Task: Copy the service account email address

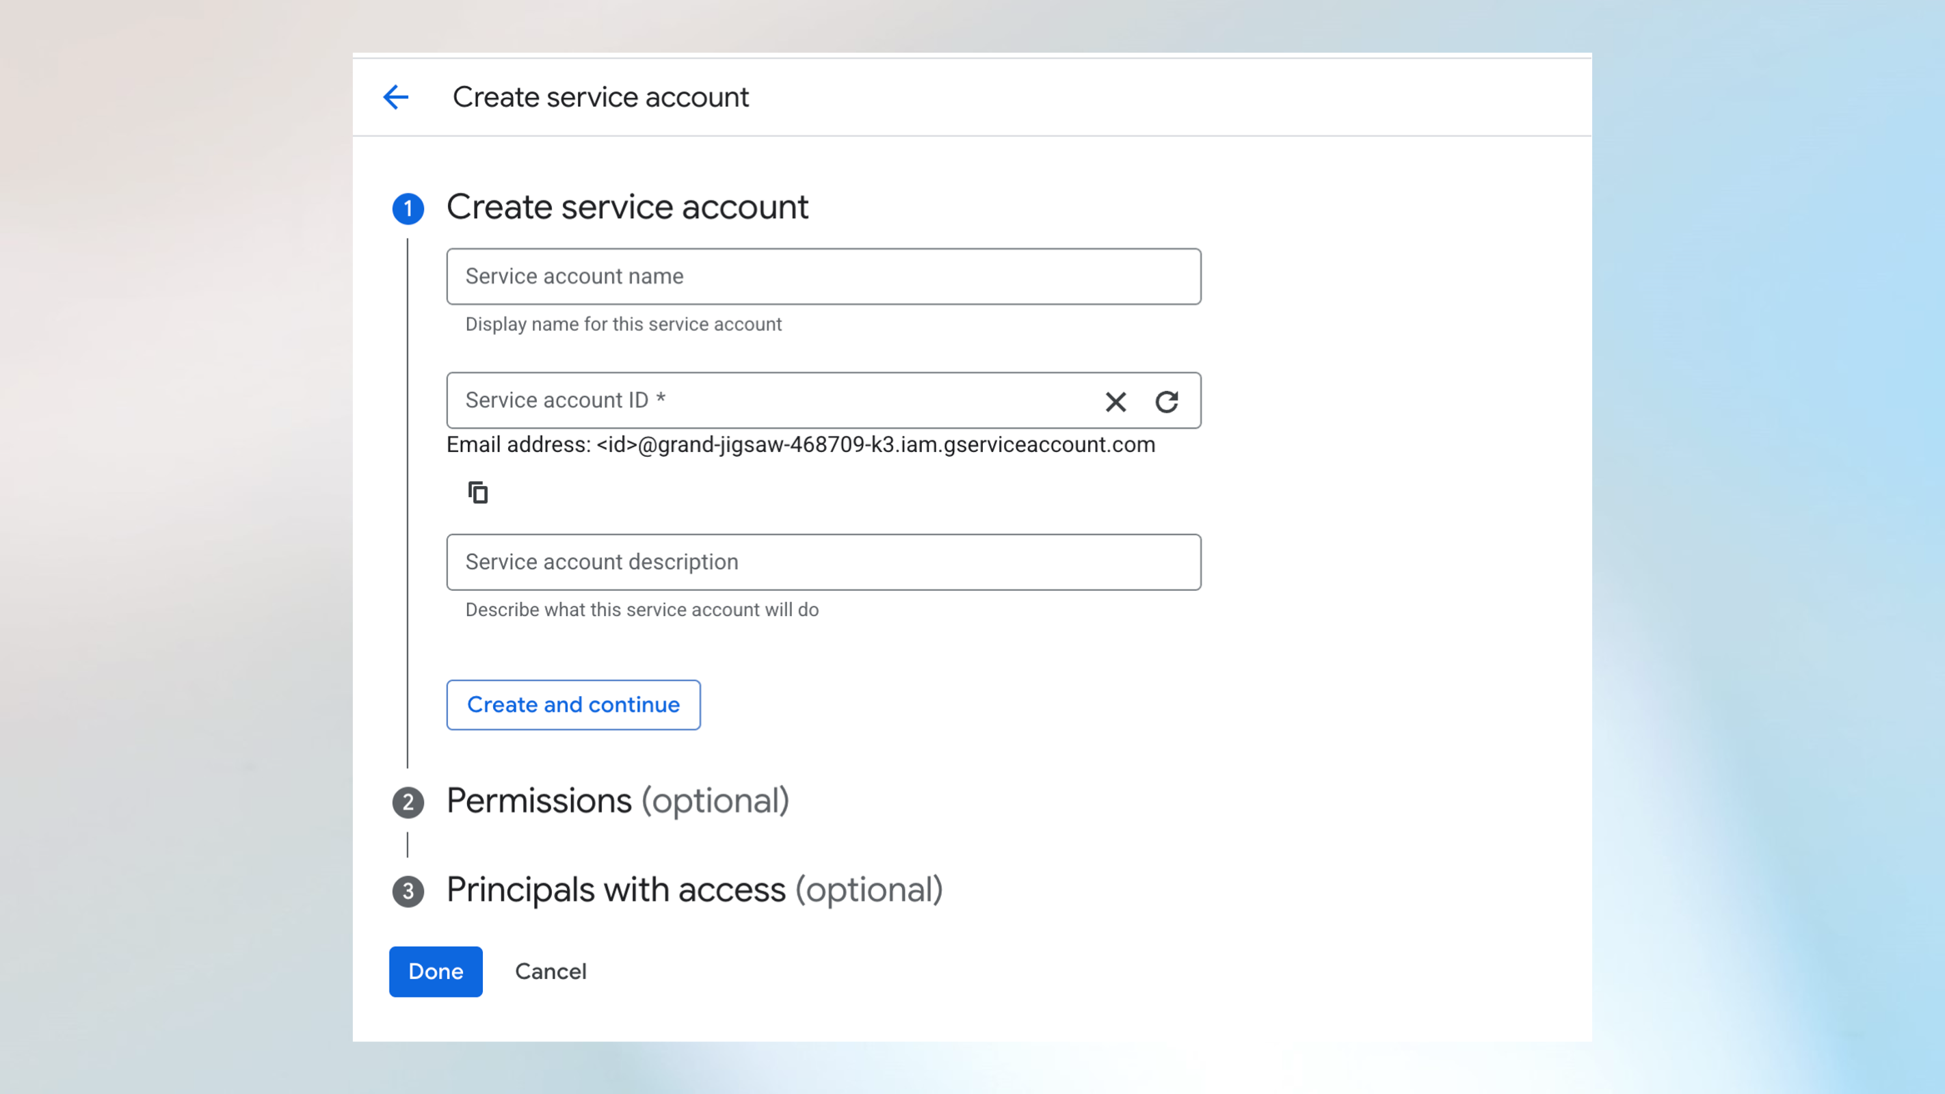Action: (478, 492)
